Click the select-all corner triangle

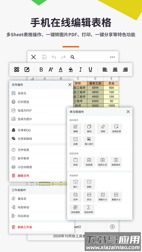32,78
